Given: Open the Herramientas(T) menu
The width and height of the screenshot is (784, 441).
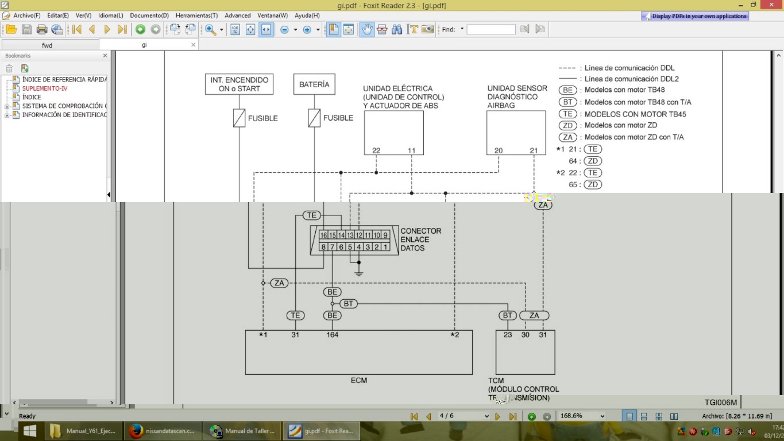Looking at the screenshot, I should [x=196, y=16].
